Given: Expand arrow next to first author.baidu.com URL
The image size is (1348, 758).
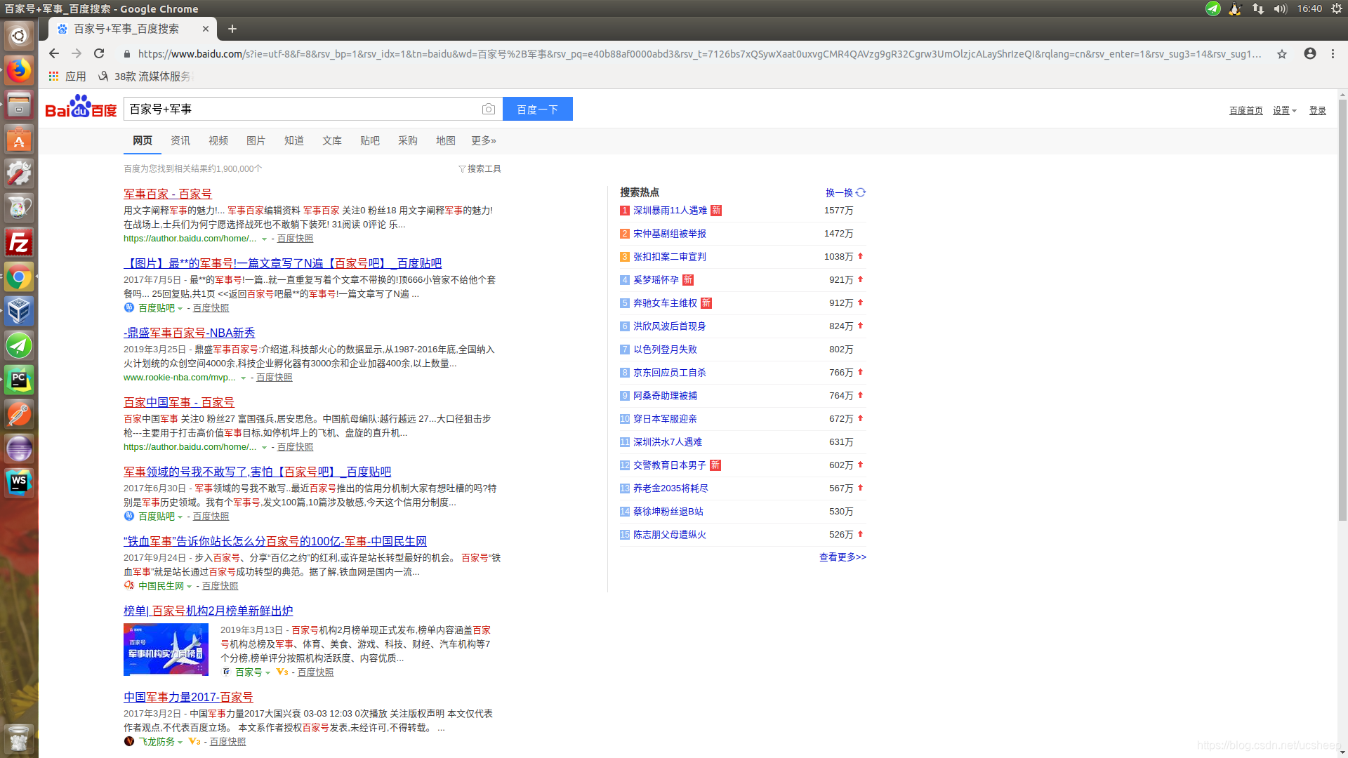Looking at the screenshot, I should tap(264, 239).
